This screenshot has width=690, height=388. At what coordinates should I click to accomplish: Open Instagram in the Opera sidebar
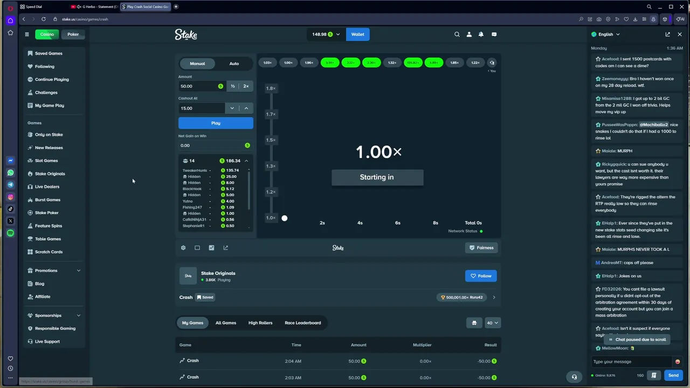coord(10,197)
